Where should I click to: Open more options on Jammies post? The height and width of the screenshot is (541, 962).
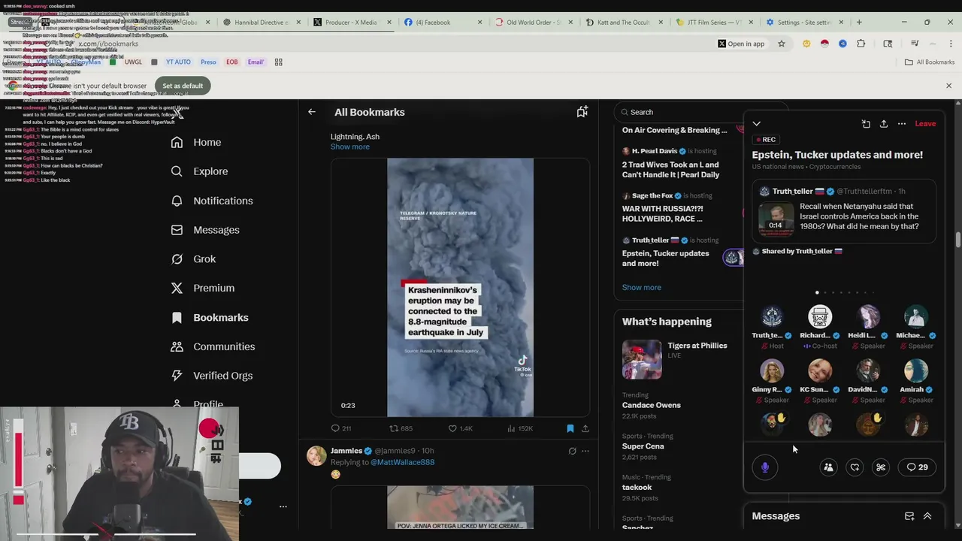tap(585, 451)
